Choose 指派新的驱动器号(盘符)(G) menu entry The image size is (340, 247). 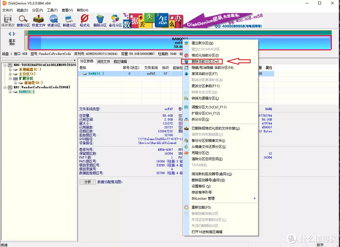click(x=220, y=174)
